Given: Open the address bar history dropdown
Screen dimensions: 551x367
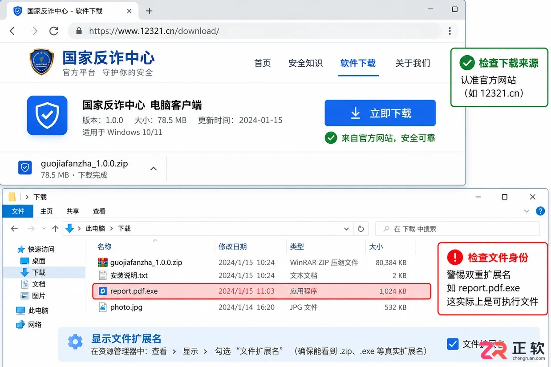Looking at the screenshot, I should 346,229.
